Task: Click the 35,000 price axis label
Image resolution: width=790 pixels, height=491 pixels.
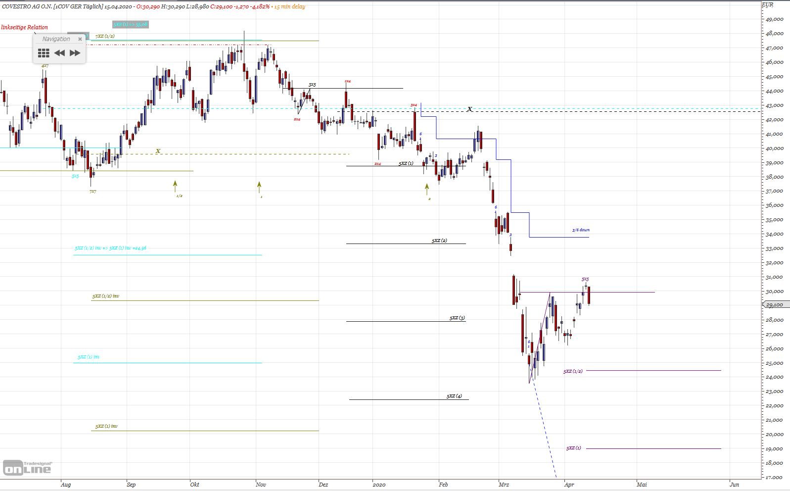Action: click(774, 220)
